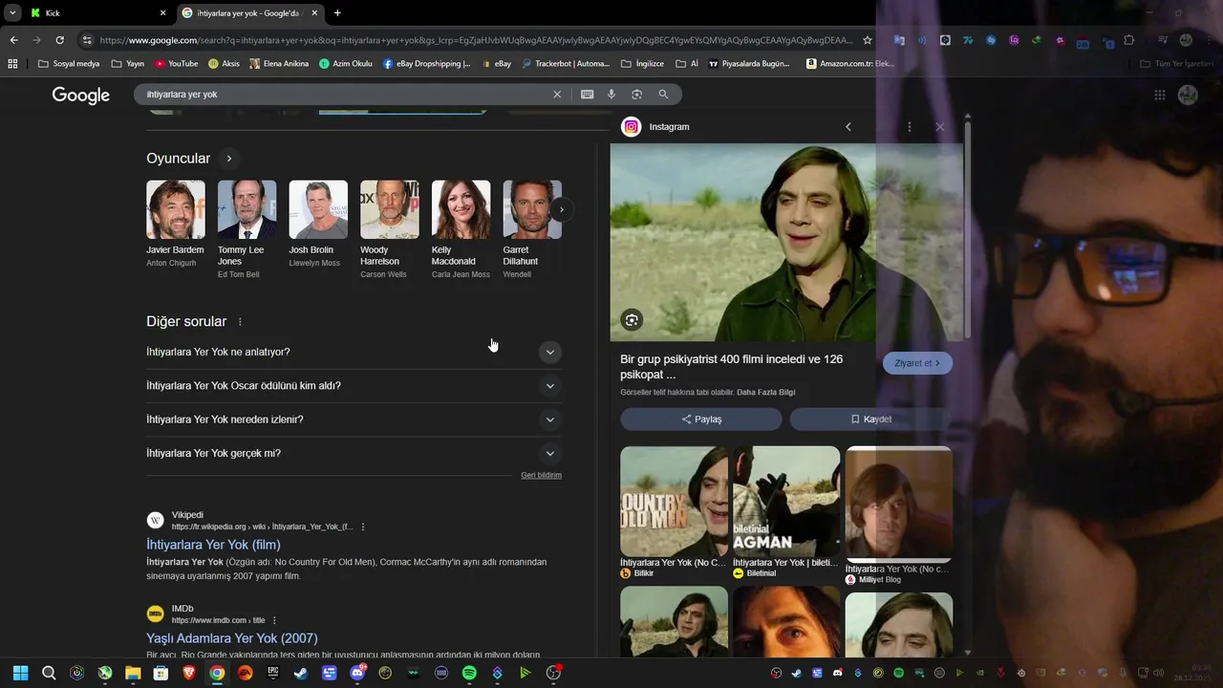
Task: Bookmark this page with star icon
Action: click(x=868, y=40)
